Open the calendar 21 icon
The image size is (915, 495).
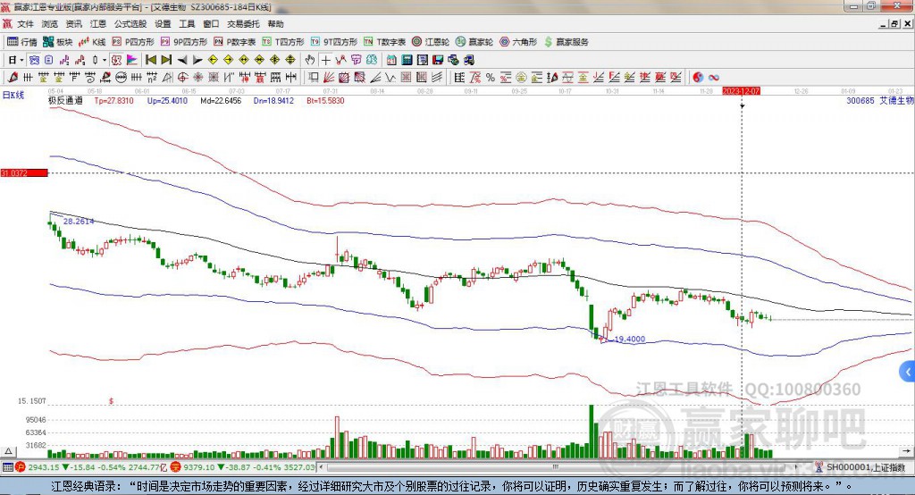tap(391, 60)
